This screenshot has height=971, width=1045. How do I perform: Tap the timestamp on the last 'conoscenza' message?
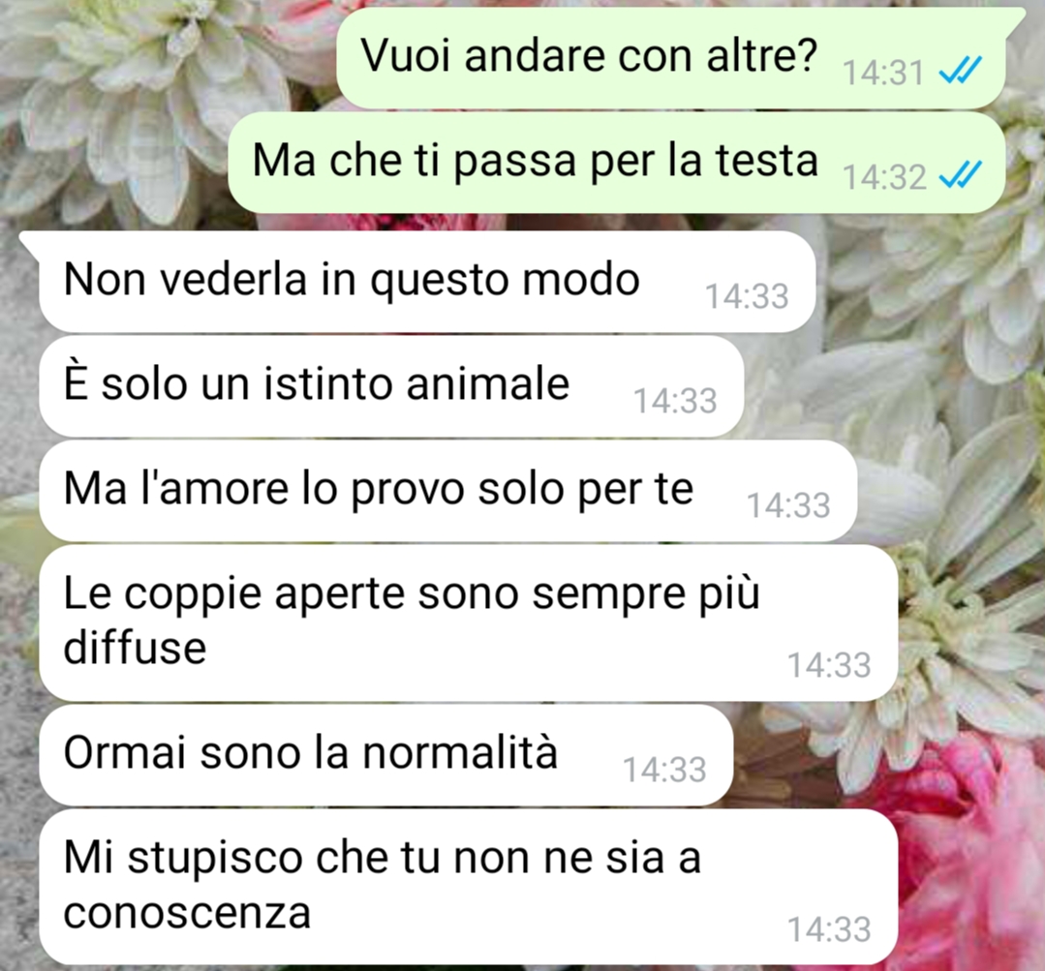[829, 929]
